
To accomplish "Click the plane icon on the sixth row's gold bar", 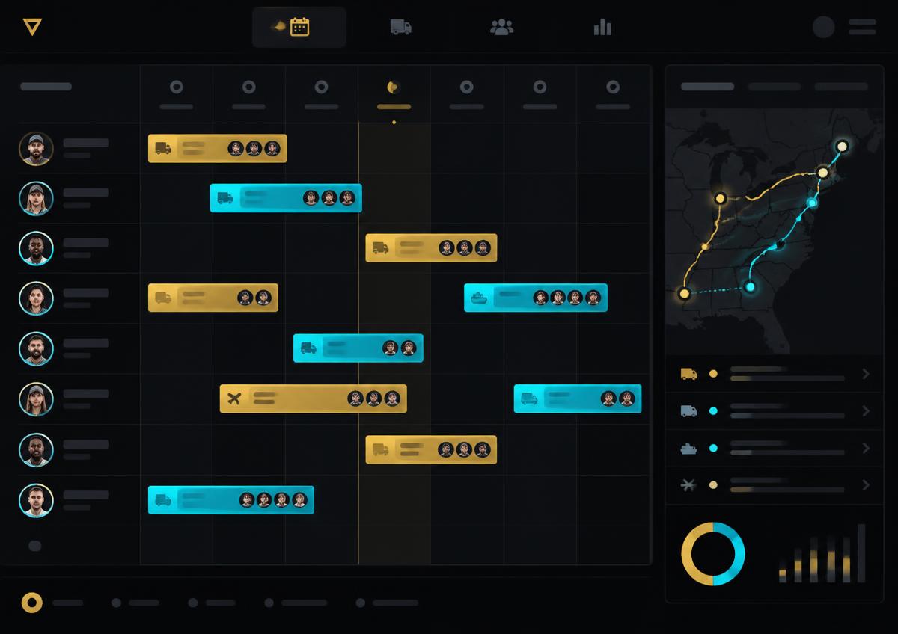I will tap(234, 398).
